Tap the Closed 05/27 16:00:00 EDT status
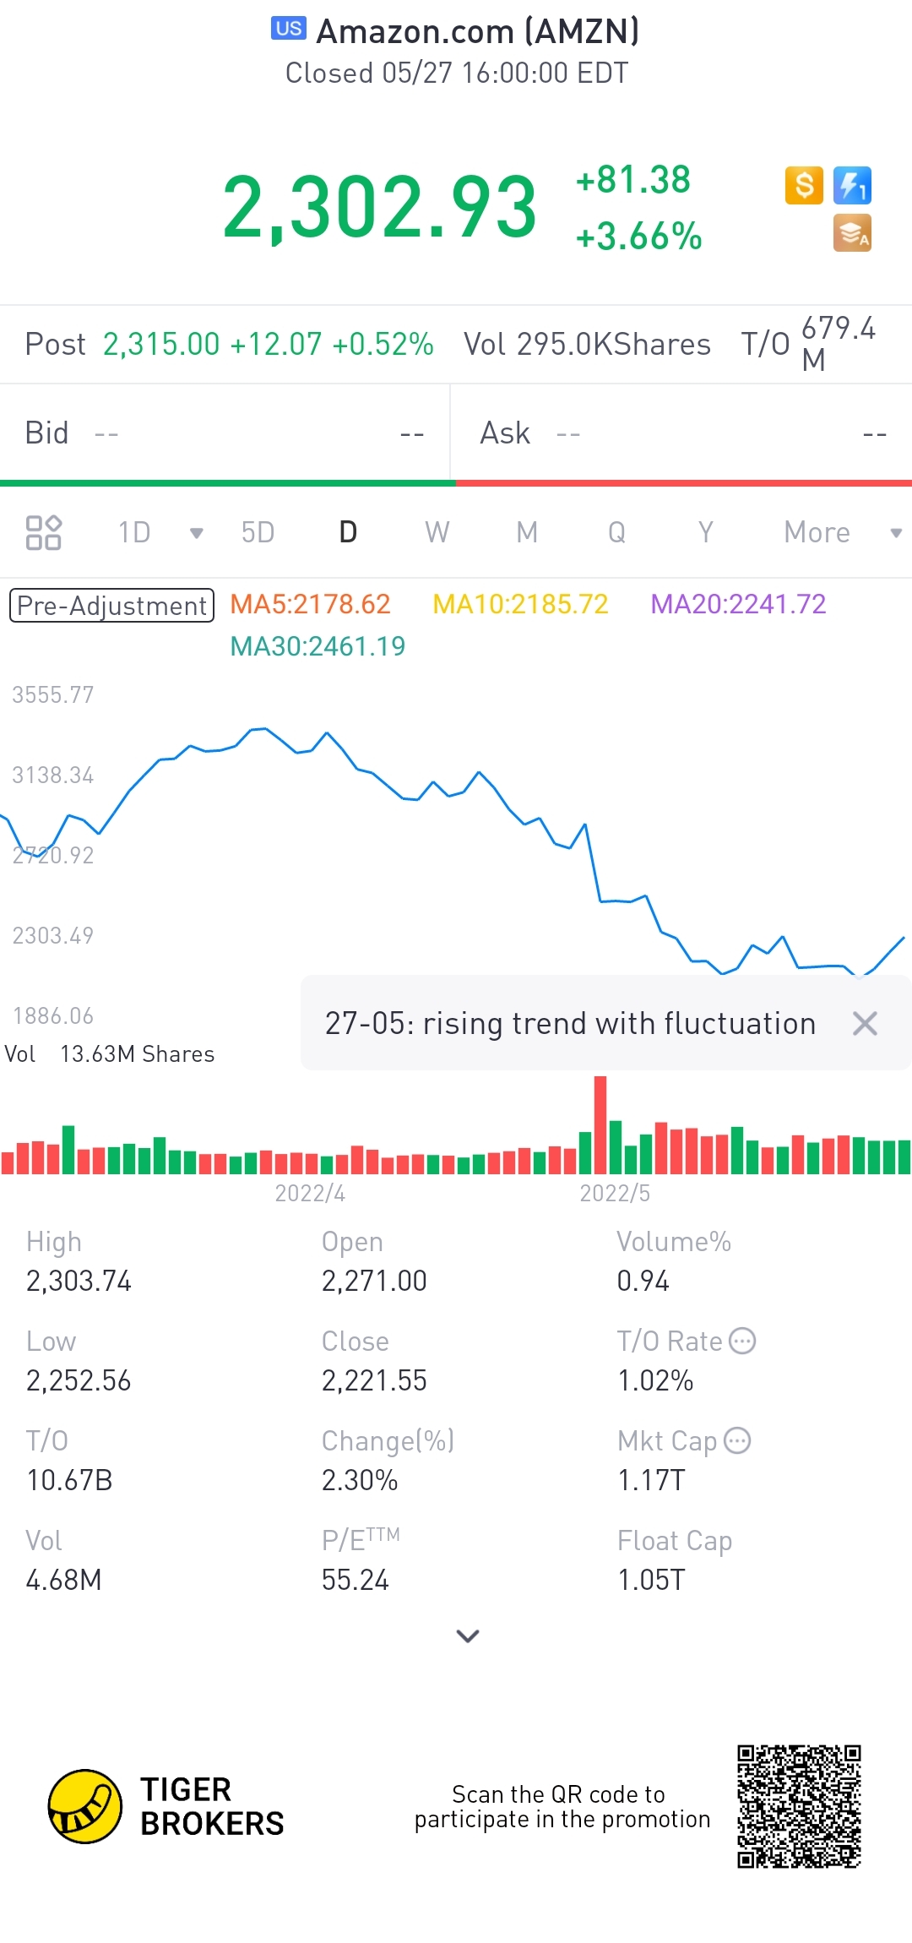The height and width of the screenshot is (1943, 912). pyautogui.click(x=457, y=73)
